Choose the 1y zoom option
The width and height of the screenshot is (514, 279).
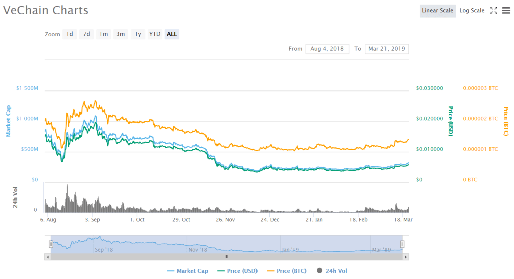(138, 34)
